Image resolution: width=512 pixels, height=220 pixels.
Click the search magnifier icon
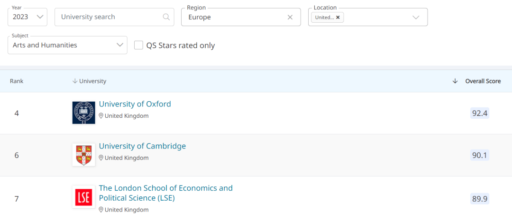pos(166,17)
